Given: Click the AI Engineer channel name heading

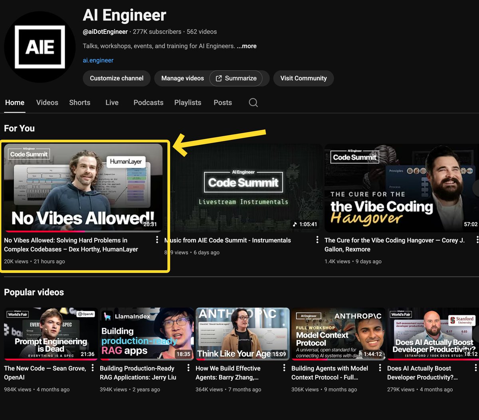Looking at the screenshot, I should 125,15.
